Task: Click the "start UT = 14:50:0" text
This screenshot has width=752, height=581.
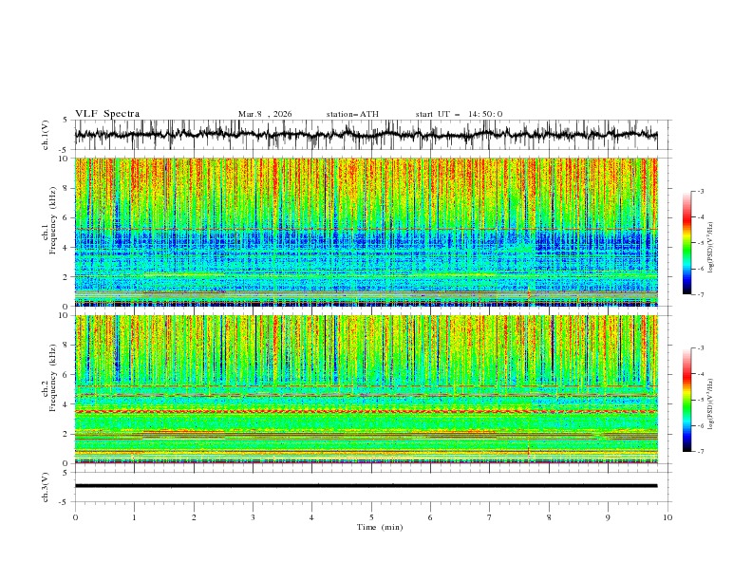Action: coord(459,114)
